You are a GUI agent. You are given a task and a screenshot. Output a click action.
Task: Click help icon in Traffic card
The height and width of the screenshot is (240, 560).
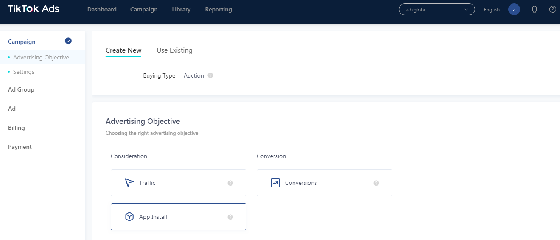[230, 183]
